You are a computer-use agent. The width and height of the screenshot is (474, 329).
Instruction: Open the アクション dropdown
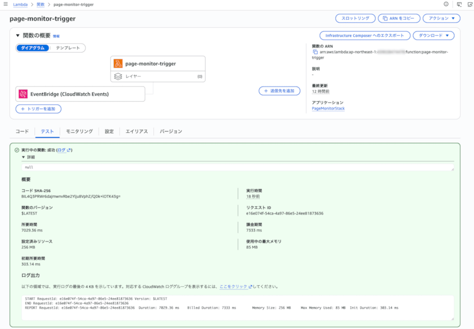441,18
